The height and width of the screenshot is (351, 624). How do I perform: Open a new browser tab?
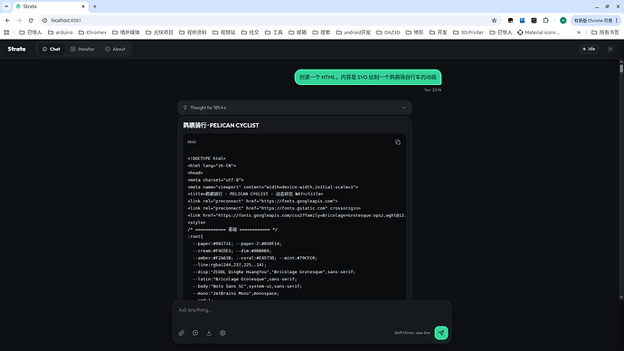pos(95,6)
